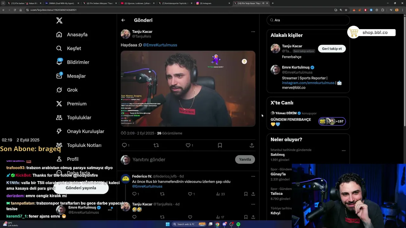Open more options for Satılmış trend

pos(344,151)
